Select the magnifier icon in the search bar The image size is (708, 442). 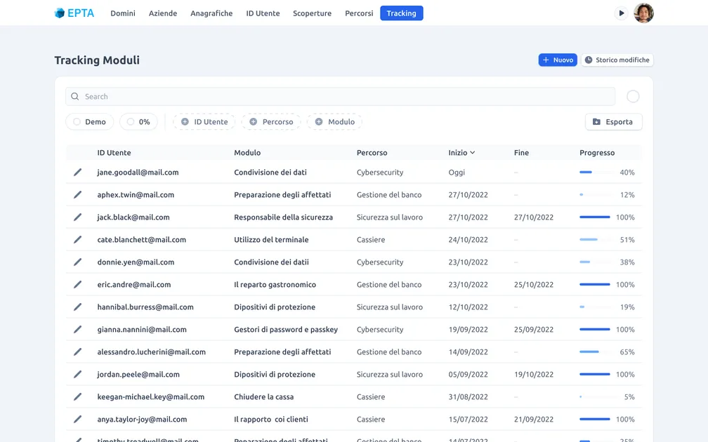click(75, 96)
